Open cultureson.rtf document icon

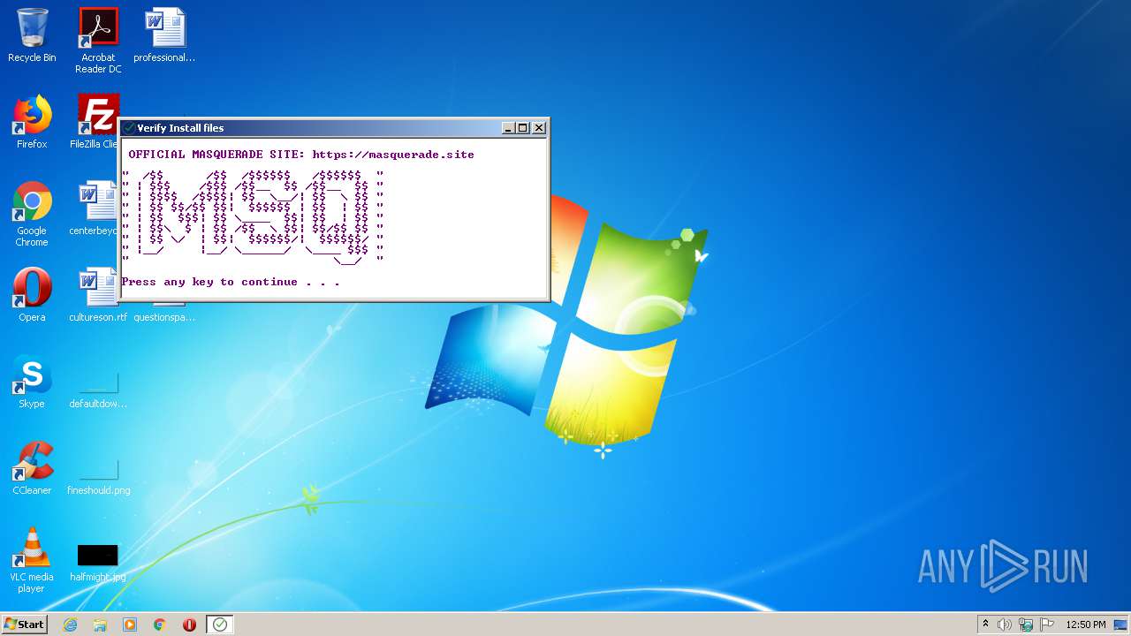[98, 295]
